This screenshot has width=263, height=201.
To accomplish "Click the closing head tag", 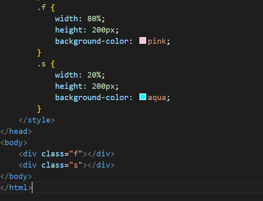I will coord(16,131).
